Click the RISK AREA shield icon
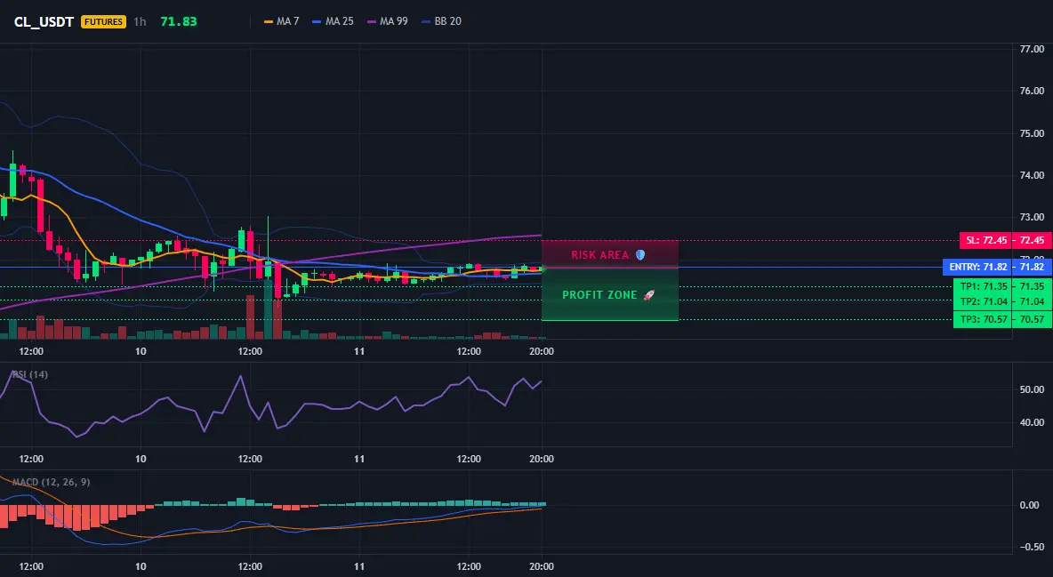 (640, 254)
